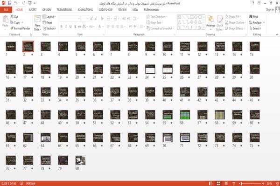
Task: Click Decrease Font Size icon
Action: click(x=96, y=19)
